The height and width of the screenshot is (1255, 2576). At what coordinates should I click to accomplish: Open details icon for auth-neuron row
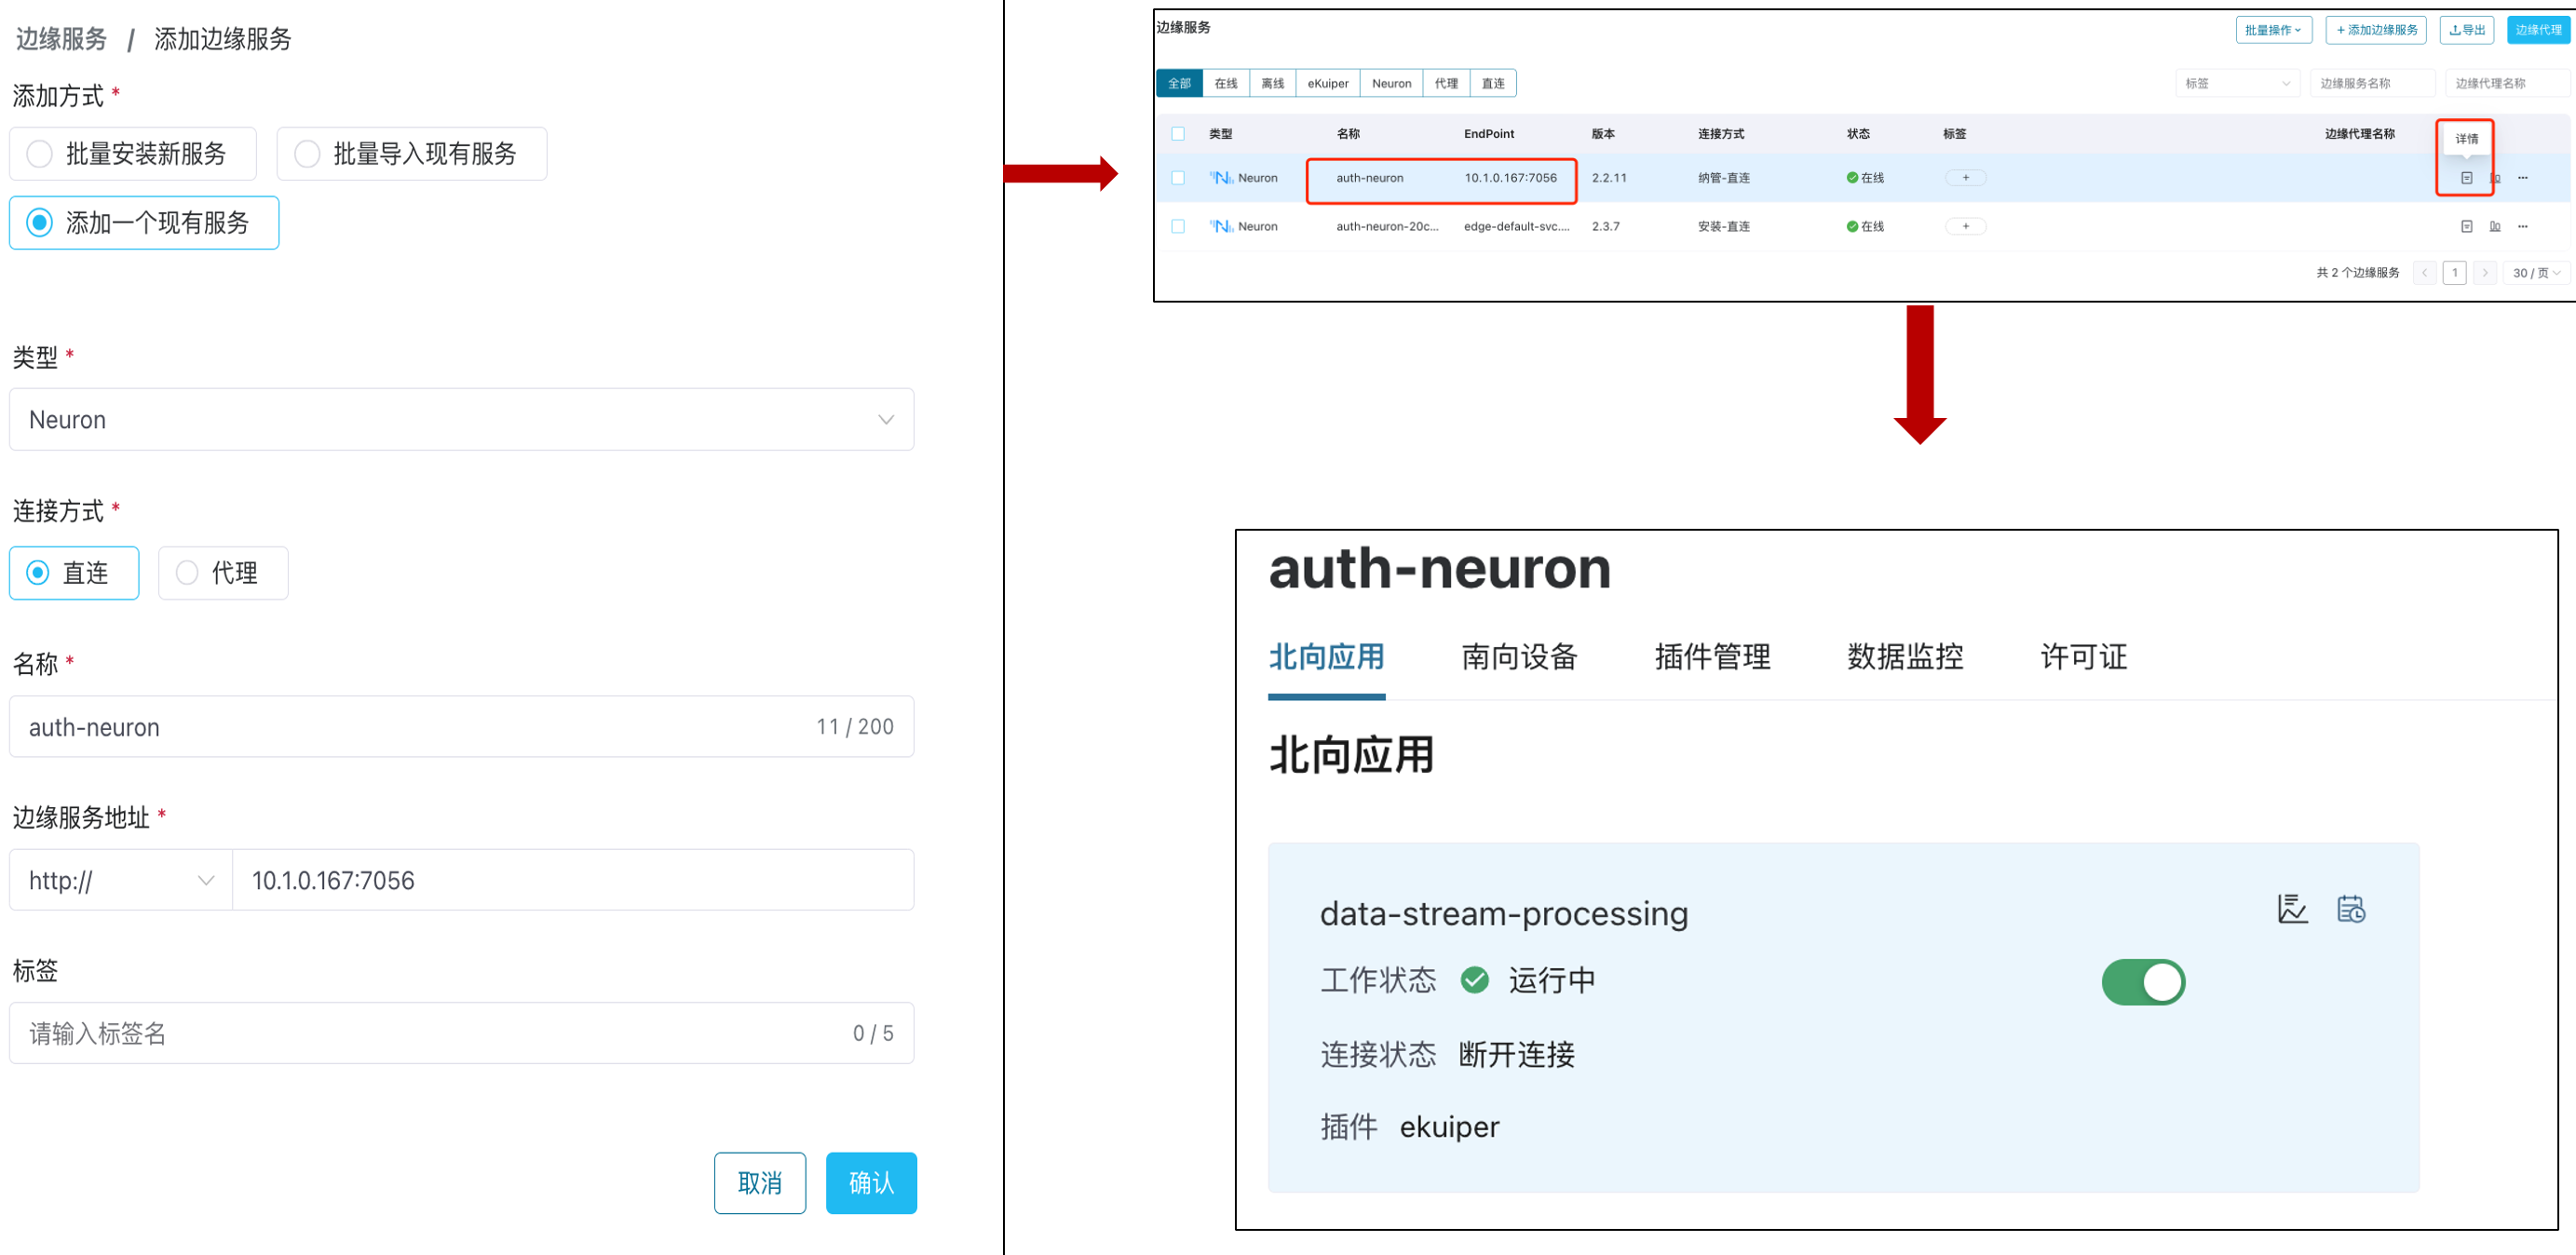click(2466, 178)
